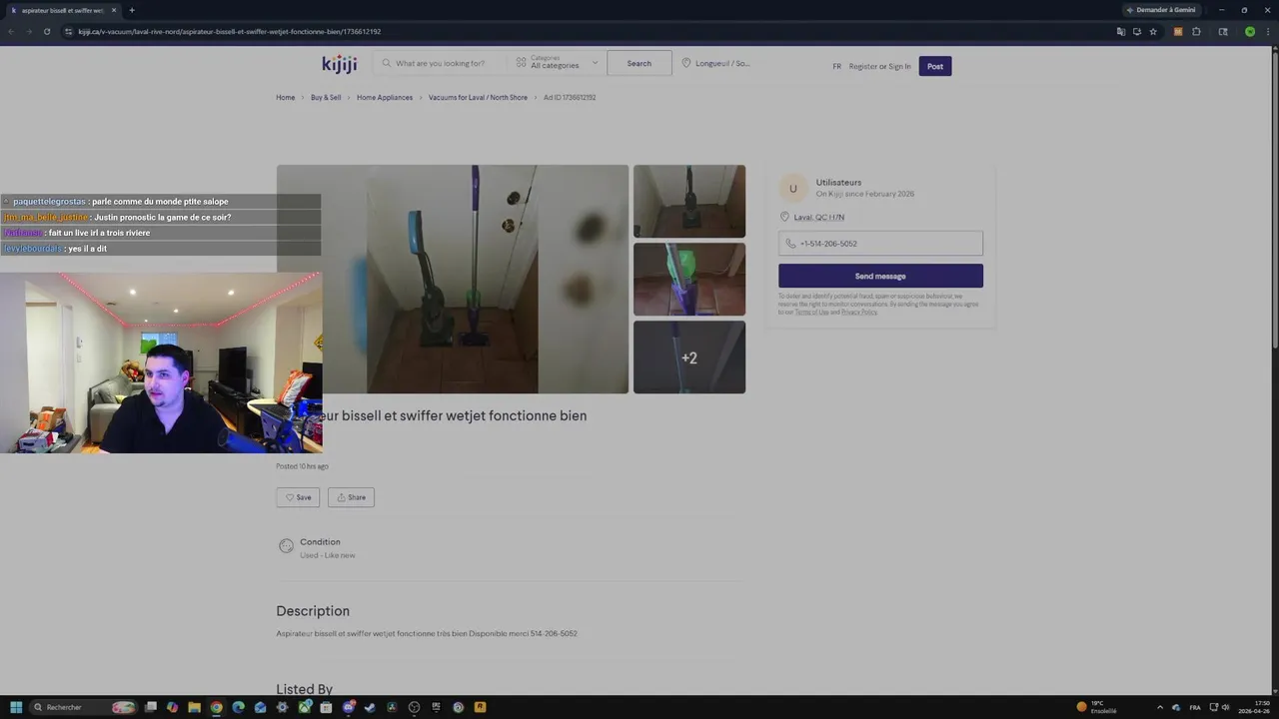
Task: Click the translate page icon in address bar
Action: [x=1121, y=31]
